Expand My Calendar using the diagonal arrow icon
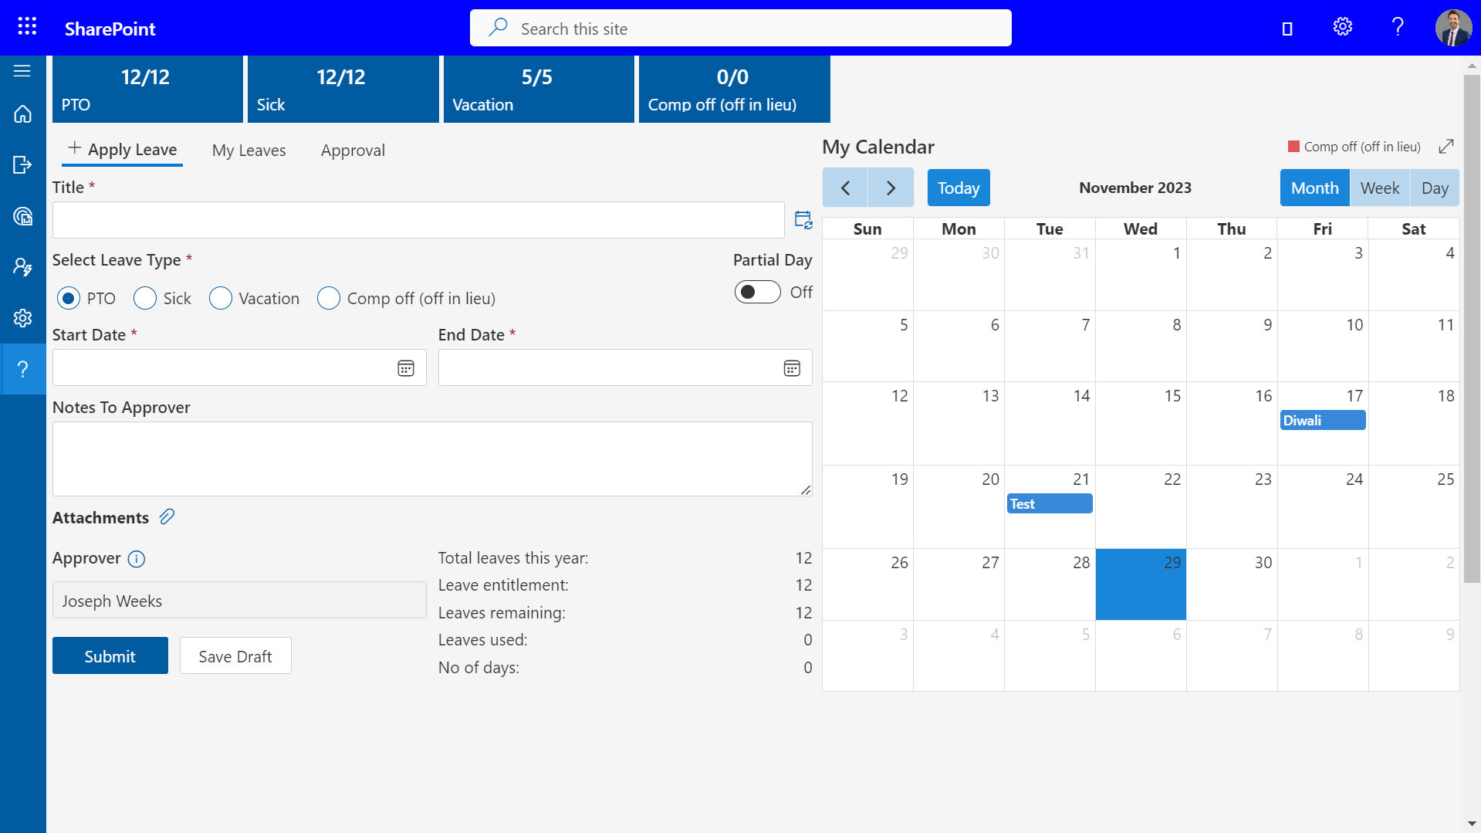This screenshot has height=833, width=1481. [1446, 147]
